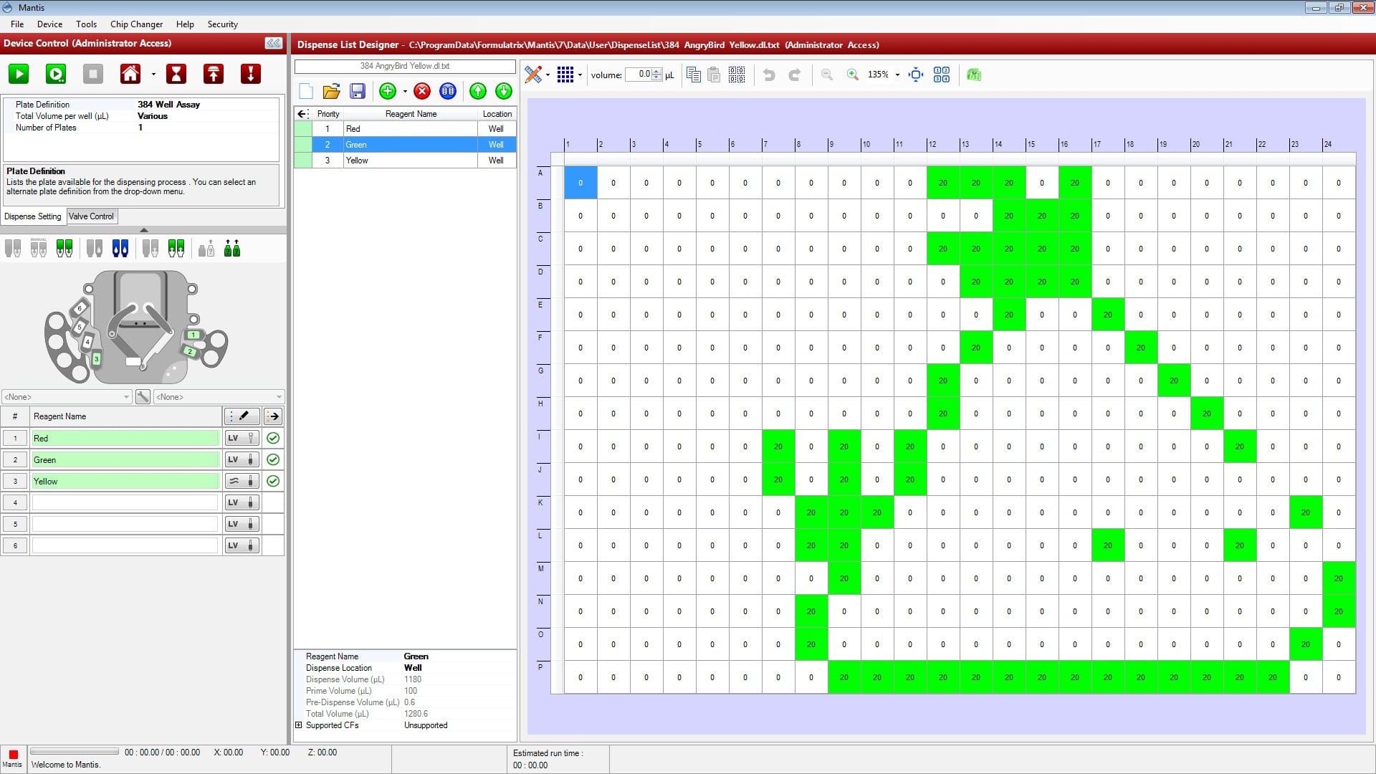Viewport: 1376px width, 774px height.
Task: Save the dispense list with floppy icon
Action: [357, 91]
